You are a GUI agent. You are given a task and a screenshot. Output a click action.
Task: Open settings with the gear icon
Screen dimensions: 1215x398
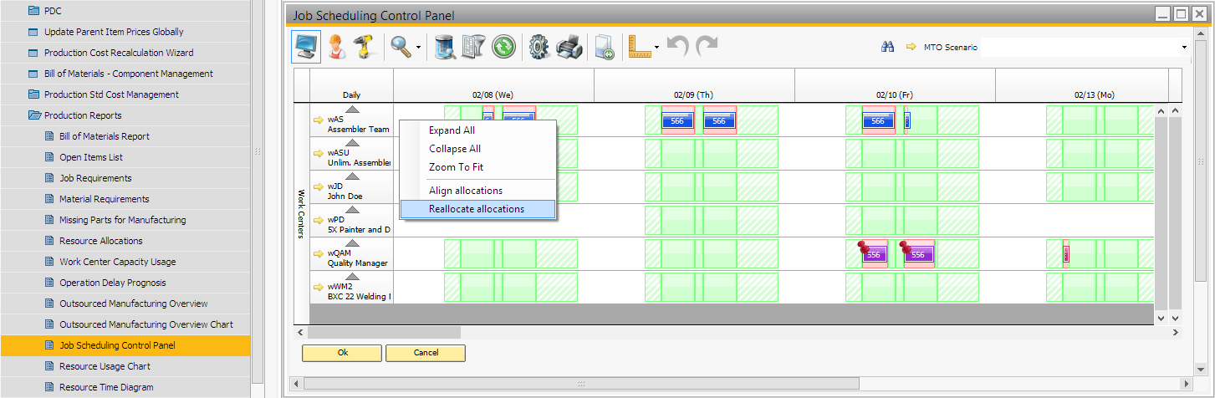539,47
